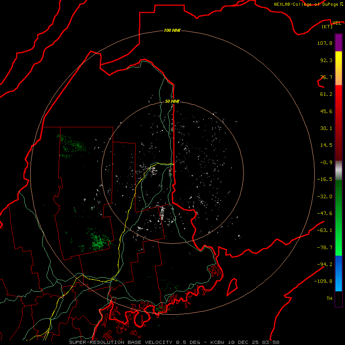
Task: Click the 107.8 velocity scale value
Action: pyautogui.click(x=325, y=43)
